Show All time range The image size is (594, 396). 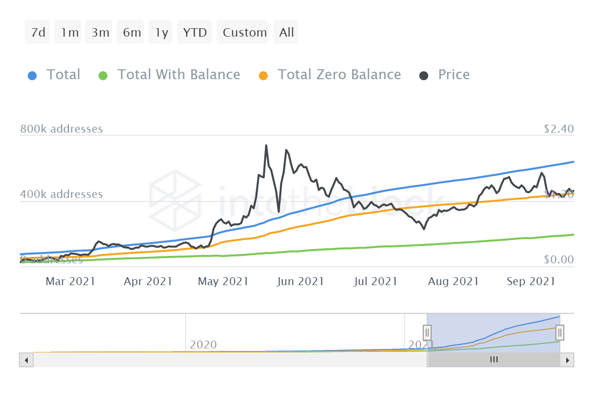[286, 33]
